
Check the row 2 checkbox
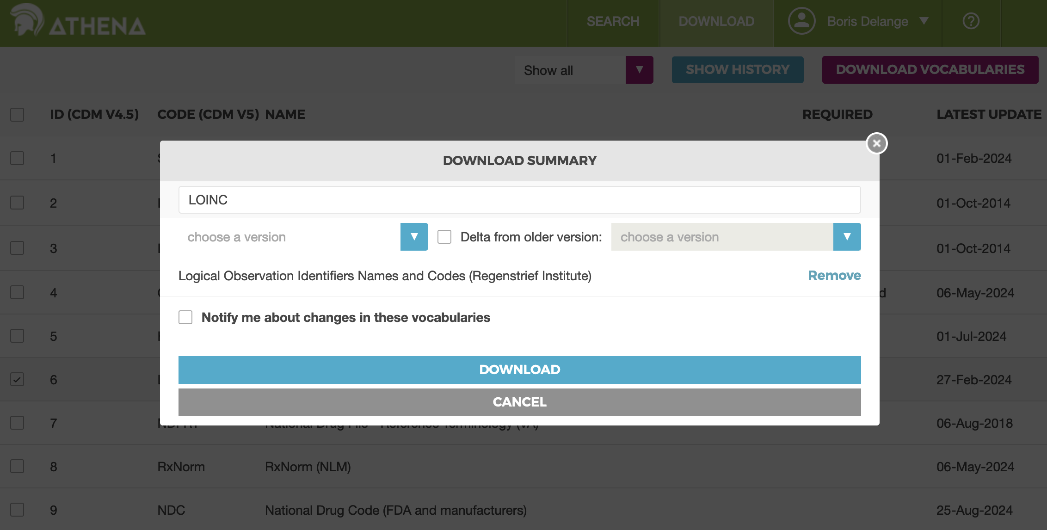(17, 203)
